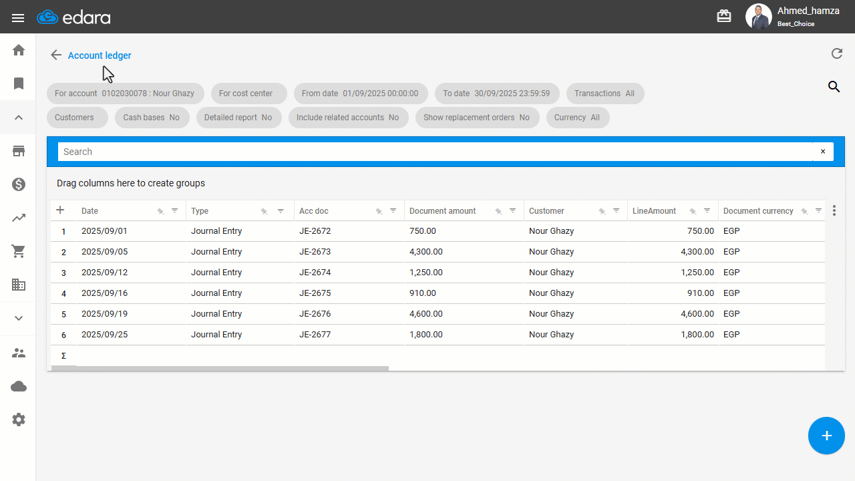The image size is (855, 481).
Task: Toggle Show replacement orders chip
Action: [x=478, y=118]
